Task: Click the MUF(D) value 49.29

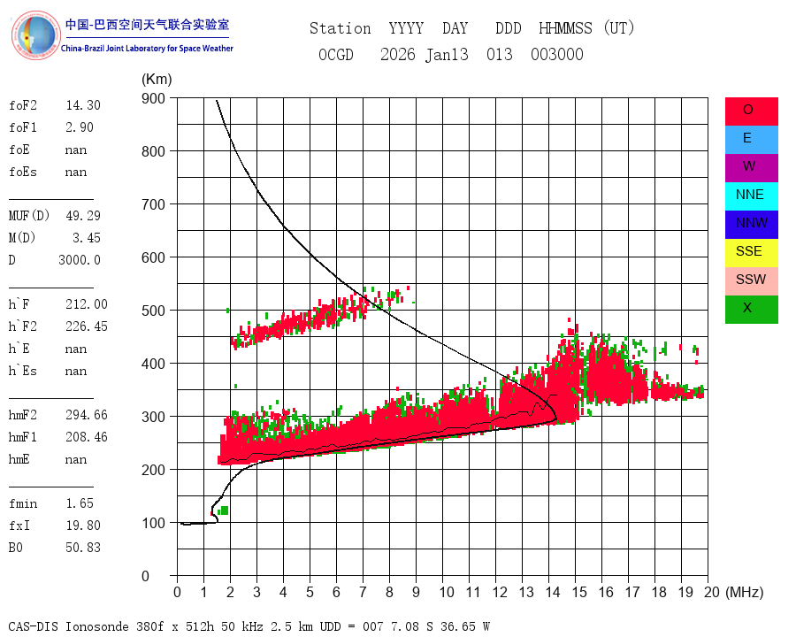Action: [x=83, y=216]
